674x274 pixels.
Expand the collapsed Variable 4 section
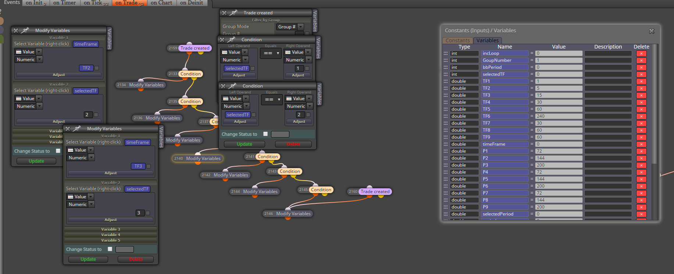(111, 235)
